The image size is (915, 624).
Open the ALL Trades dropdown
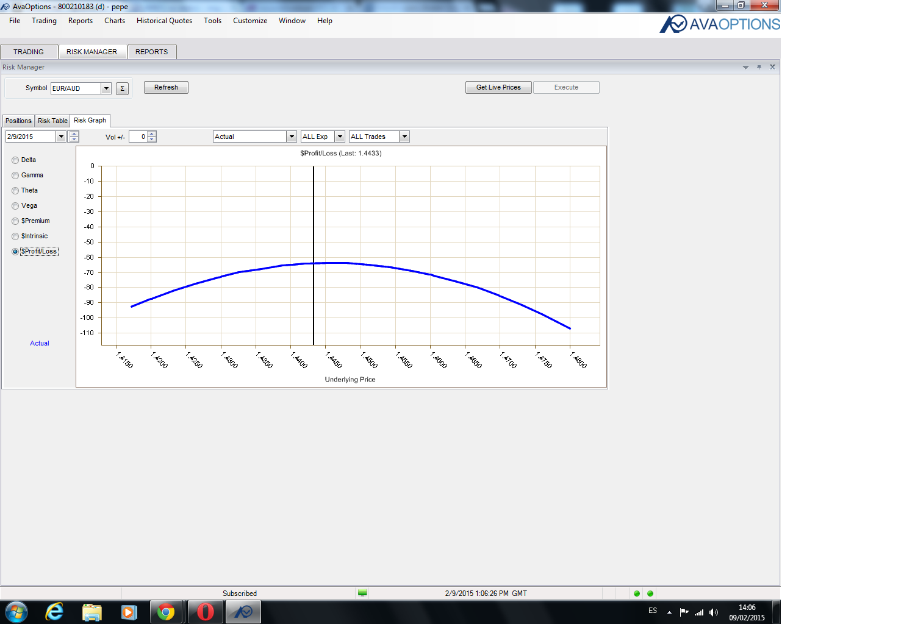(404, 136)
